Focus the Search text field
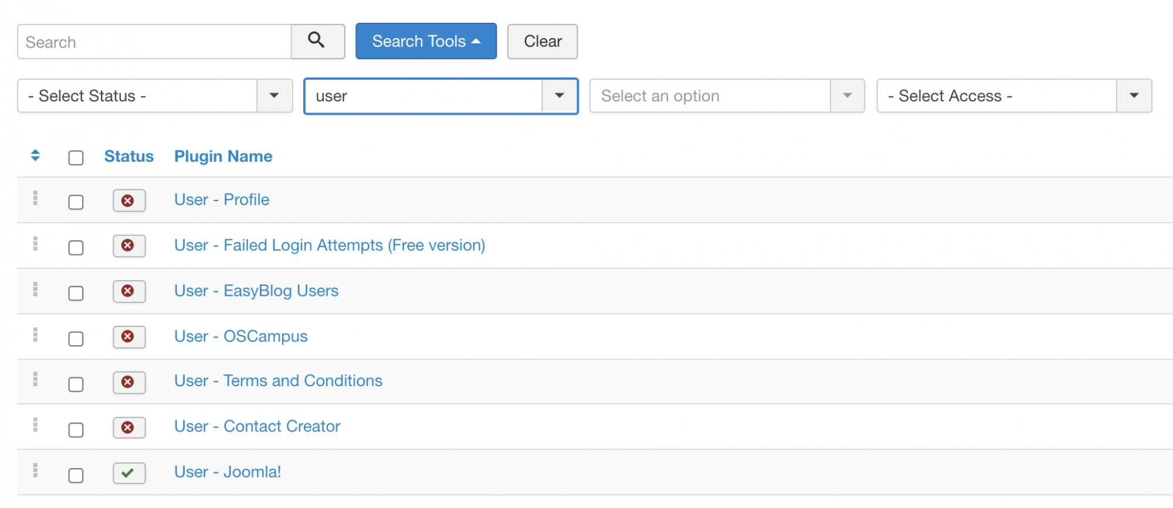Viewport: 1173px width, 508px height. click(154, 42)
